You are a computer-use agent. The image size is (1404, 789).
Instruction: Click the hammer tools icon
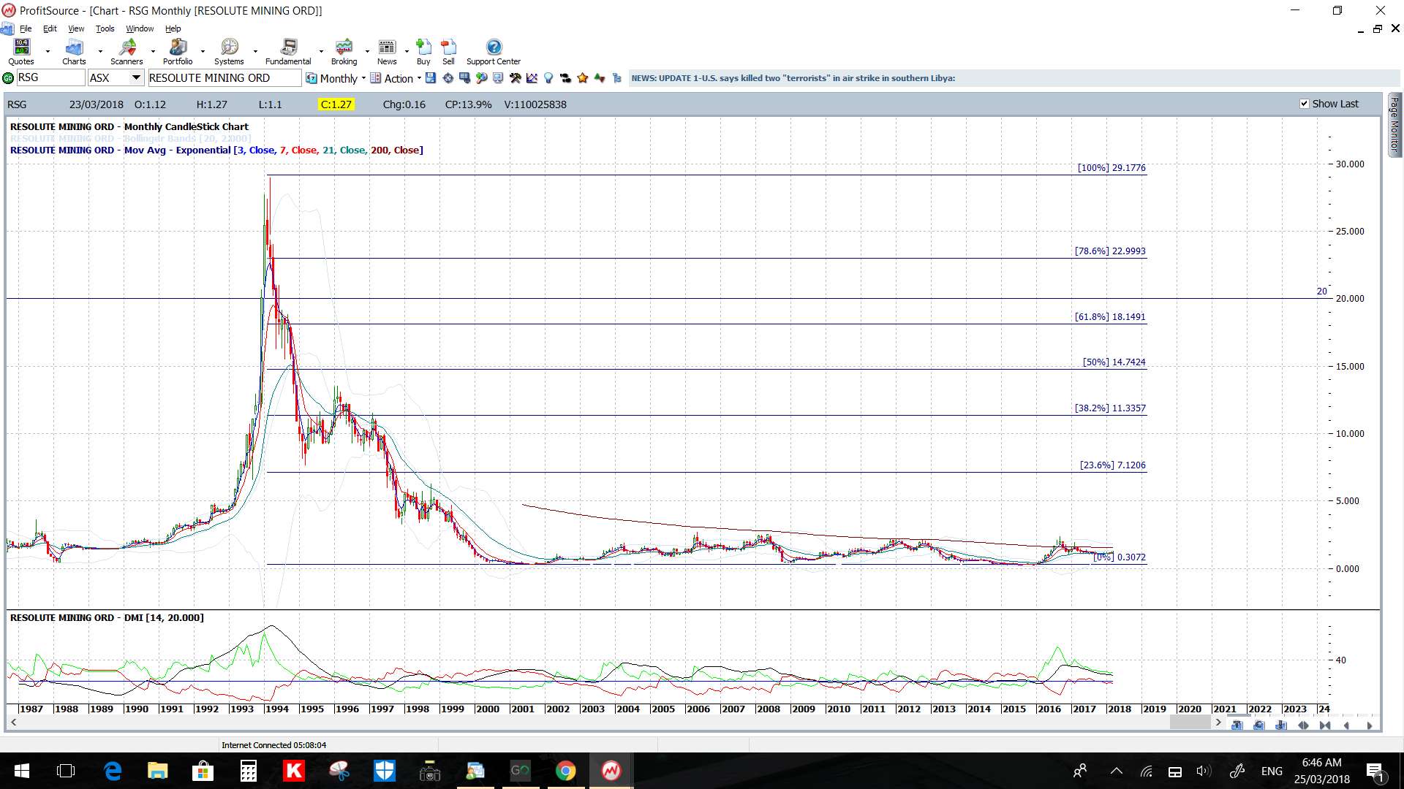pyautogui.click(x=515, y=78)
